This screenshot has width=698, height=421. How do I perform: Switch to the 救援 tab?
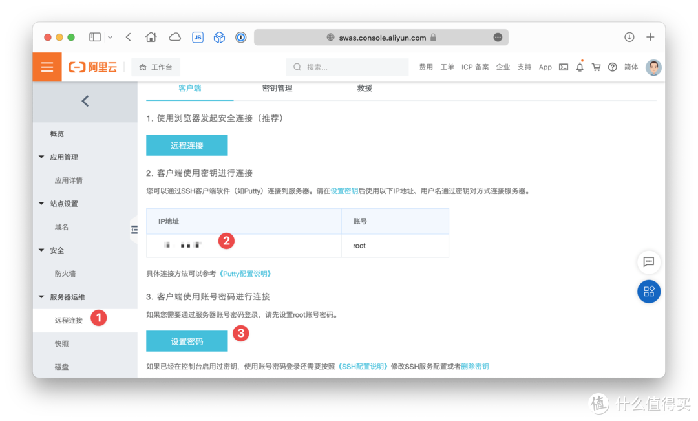click(364, 88)
